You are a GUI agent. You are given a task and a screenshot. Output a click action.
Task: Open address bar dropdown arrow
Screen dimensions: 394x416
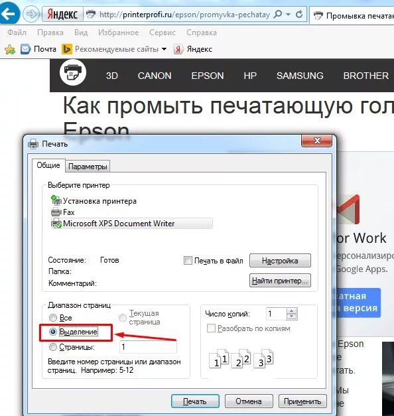point(288,14)
